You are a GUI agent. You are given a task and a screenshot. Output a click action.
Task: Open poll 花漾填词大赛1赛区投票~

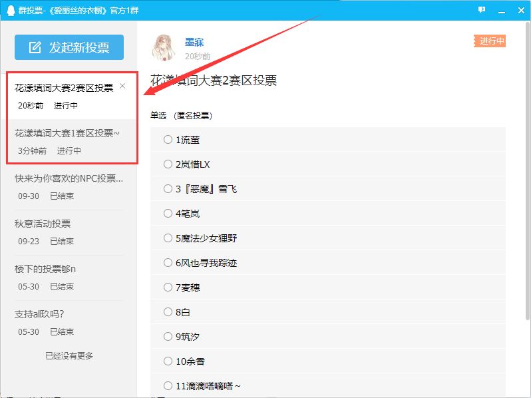(x=69, y=142)
